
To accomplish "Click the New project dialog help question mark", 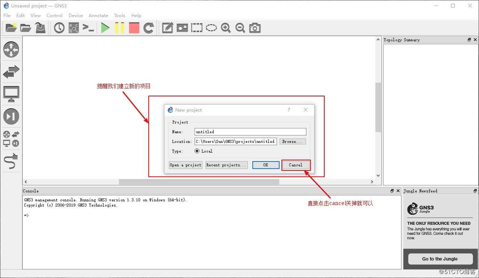I will click(289, 110).
